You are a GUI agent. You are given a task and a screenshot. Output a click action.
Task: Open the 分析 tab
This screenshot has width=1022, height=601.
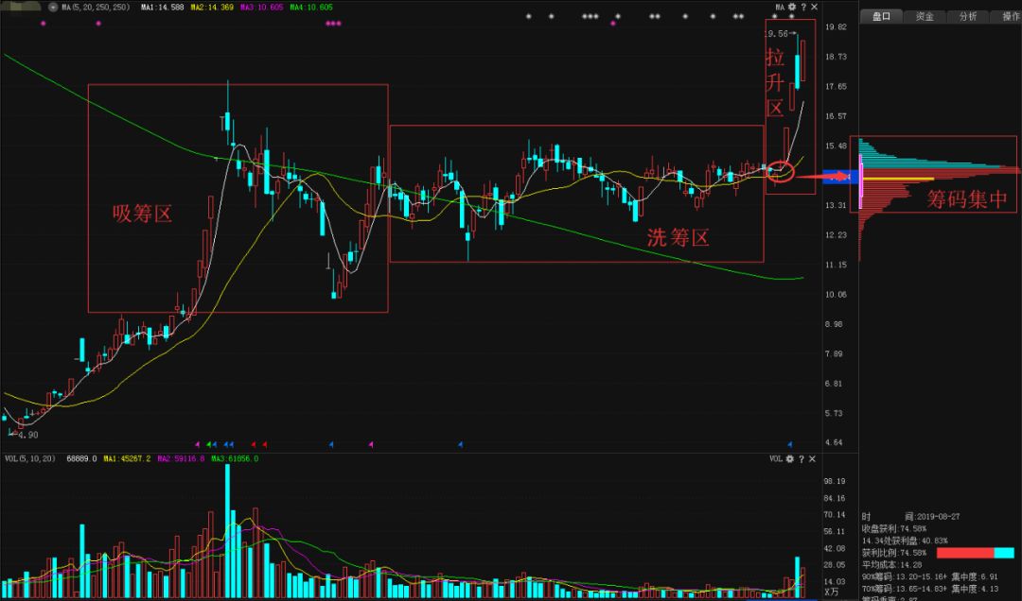pos(968,17)
